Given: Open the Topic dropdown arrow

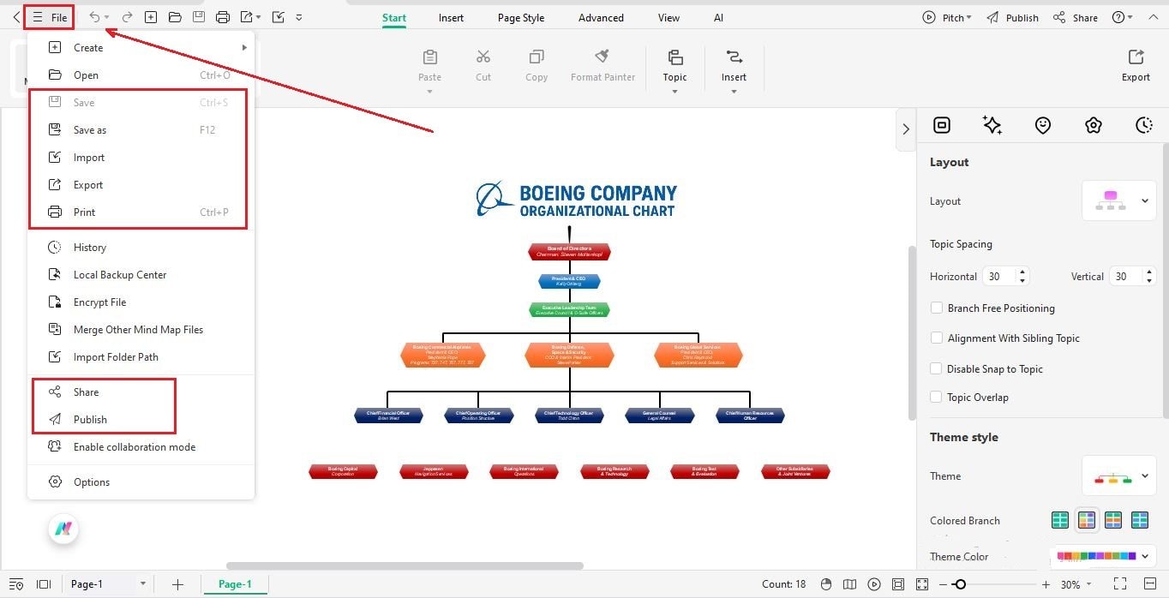Looking at the screenshot, I should point(674,92).
